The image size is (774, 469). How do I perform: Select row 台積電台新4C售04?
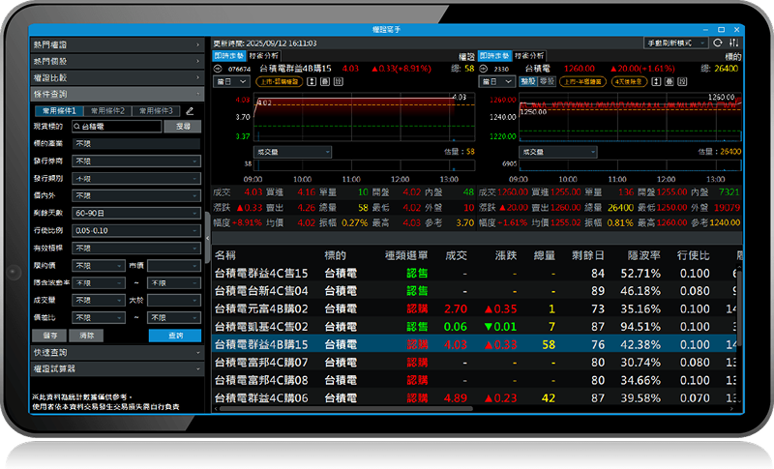point(474,291)
